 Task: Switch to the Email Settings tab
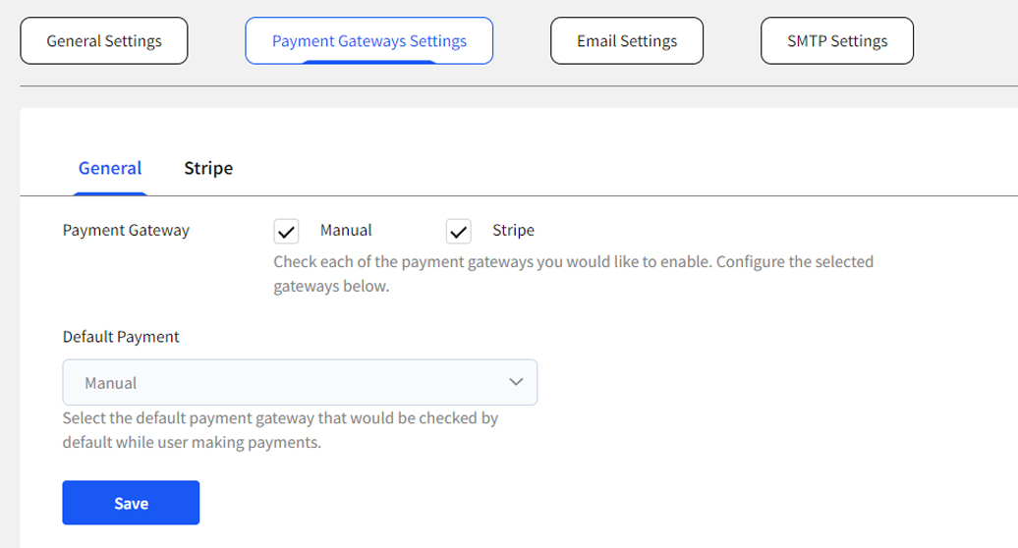[x=627, y=41]
